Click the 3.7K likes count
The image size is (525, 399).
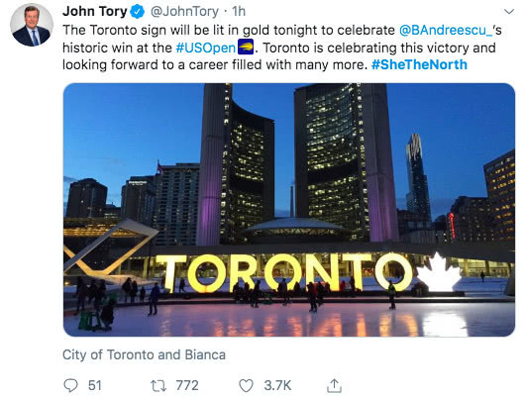pyautogui.click(x=277, y=385)
